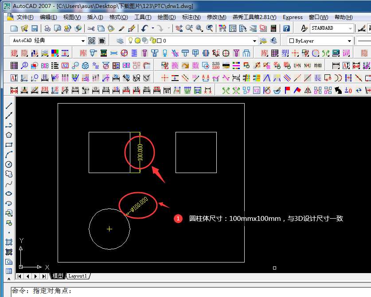Click the Undo arrow icon

tap(144, 28)
